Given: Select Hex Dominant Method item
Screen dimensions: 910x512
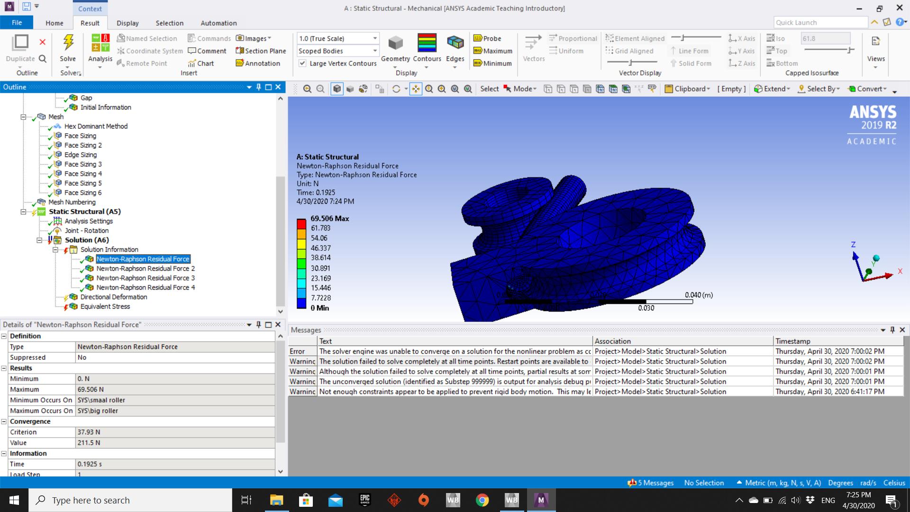Looking at the screenshot, I should pos(96,127).
